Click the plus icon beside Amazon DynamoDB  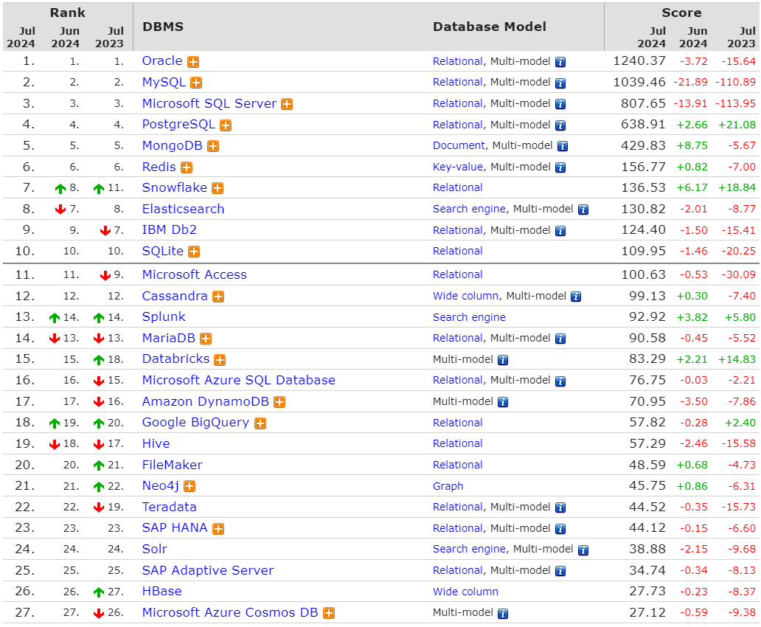click(279, 402)
